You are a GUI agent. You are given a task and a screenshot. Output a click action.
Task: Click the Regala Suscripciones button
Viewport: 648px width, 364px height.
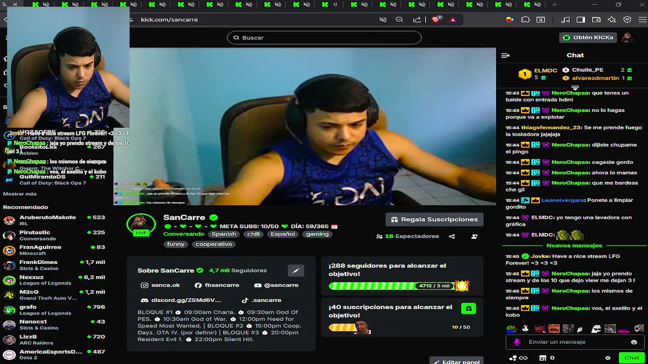[x=434, y=219]
